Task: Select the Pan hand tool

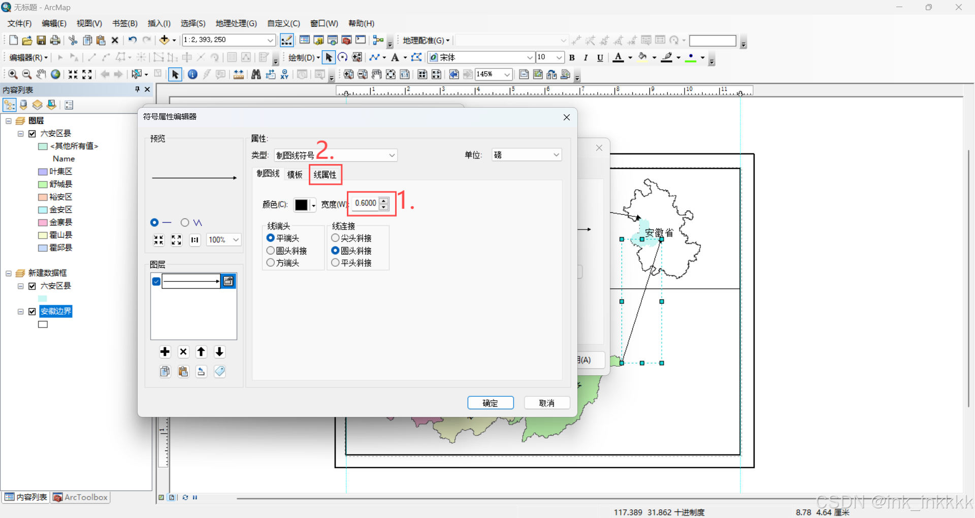Action: click(x=41, y=74)
